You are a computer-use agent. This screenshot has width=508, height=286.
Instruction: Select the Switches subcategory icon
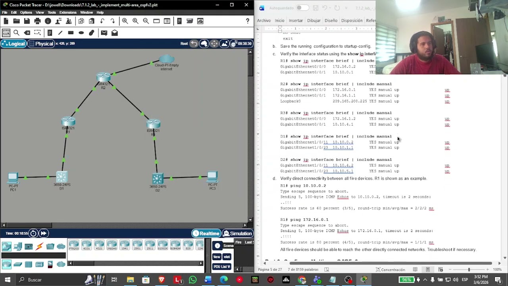tap(18, 264)
